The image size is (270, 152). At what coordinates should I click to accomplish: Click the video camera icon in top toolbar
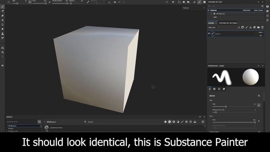pos(189,2)
